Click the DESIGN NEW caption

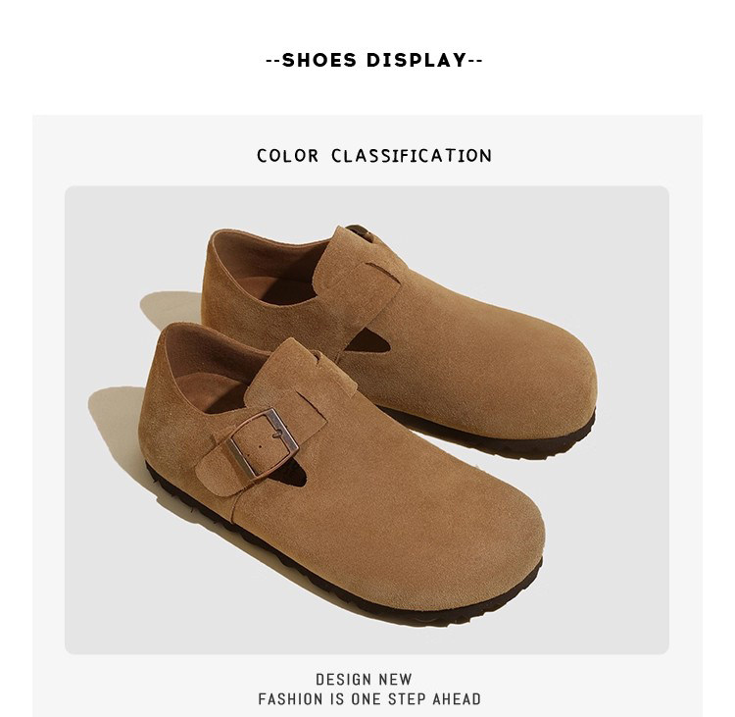364,680
